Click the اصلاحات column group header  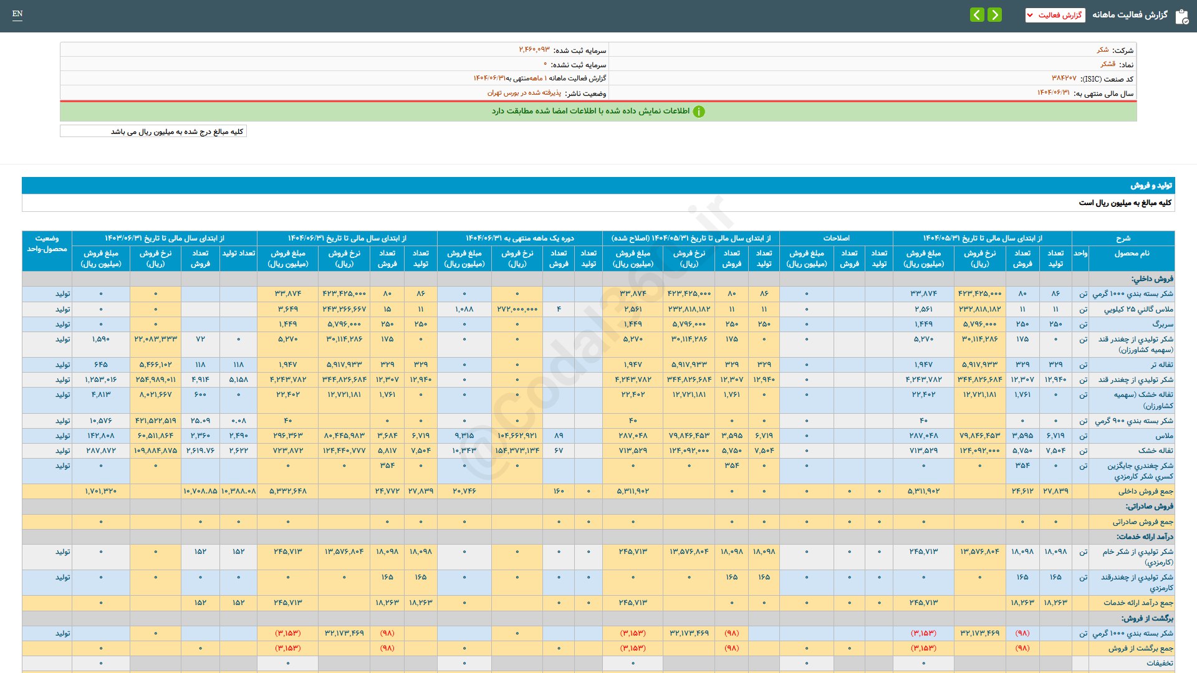pyautogui.click(x=835, y=238)
